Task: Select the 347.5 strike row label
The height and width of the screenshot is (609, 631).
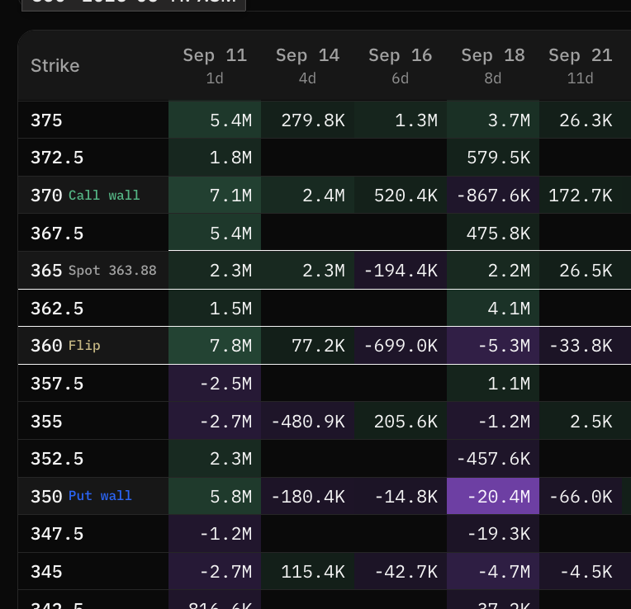Action: coord(57,534)
